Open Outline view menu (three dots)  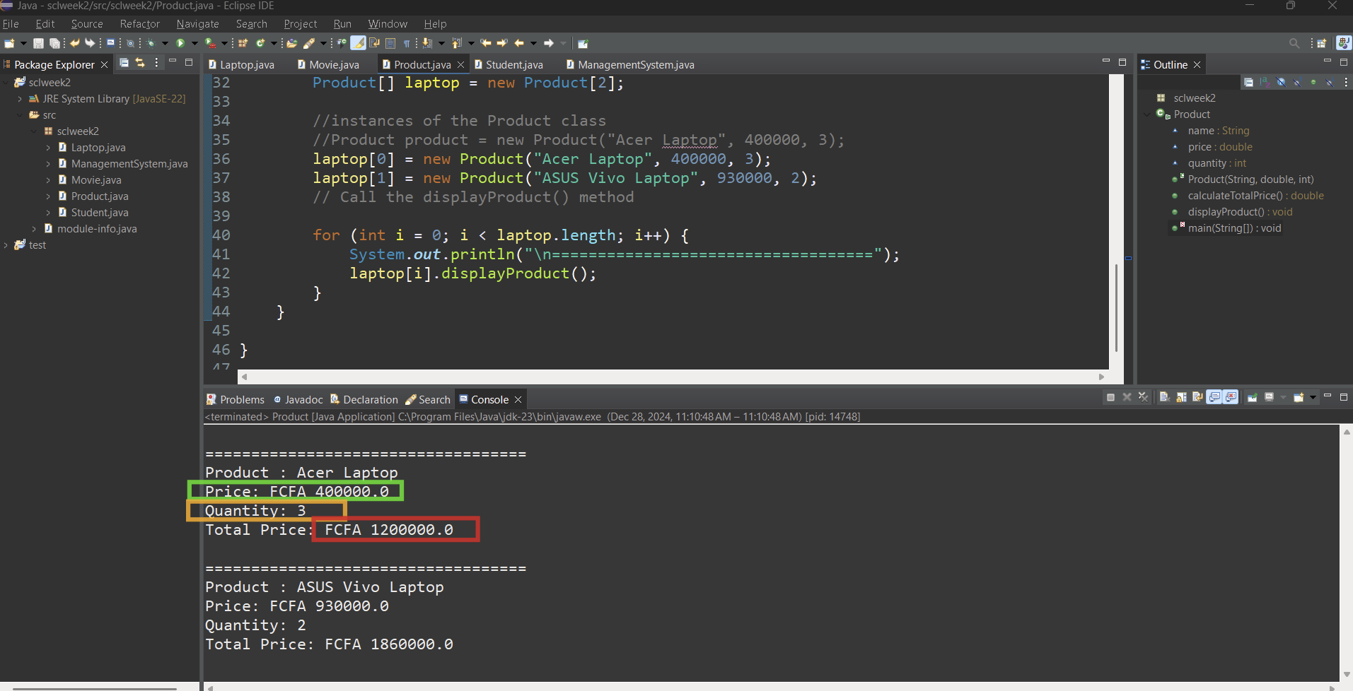1345,83
